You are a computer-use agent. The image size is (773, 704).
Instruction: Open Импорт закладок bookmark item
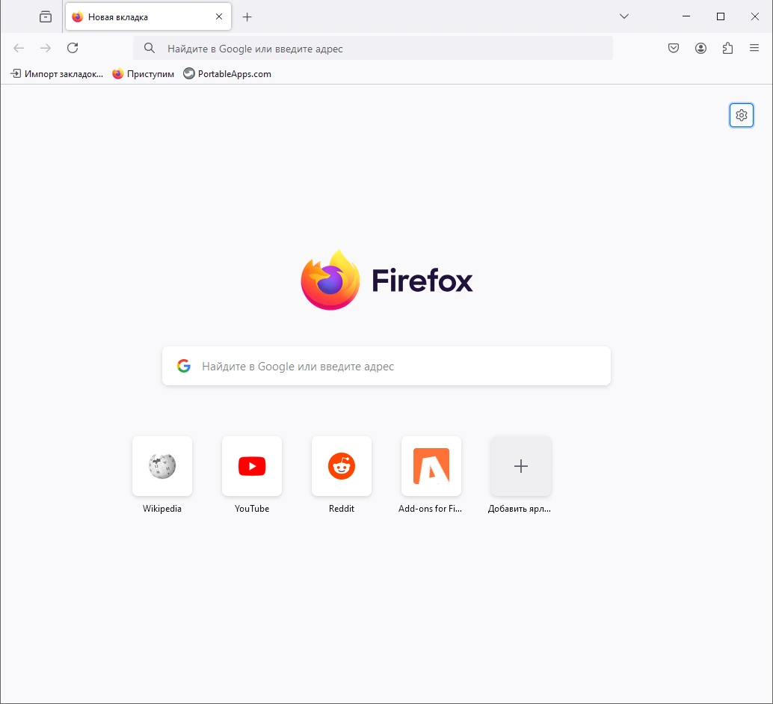[x=57, y=74]
